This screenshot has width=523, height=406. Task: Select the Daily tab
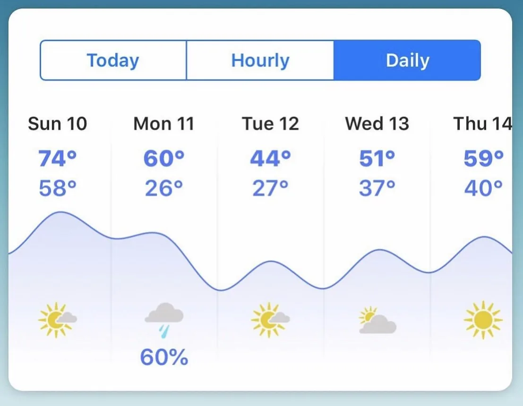[x=407, y=60]
